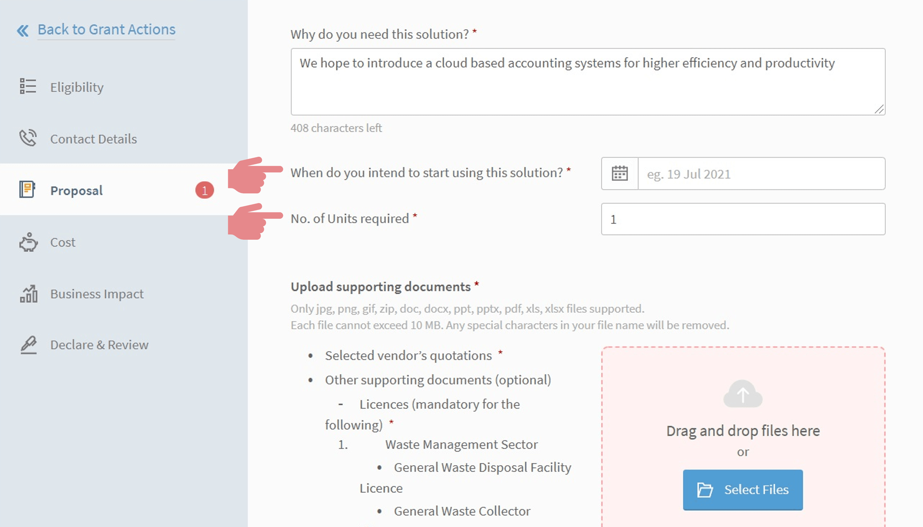
Task: Click the Eligibility checklist icon
Action: 28,86
